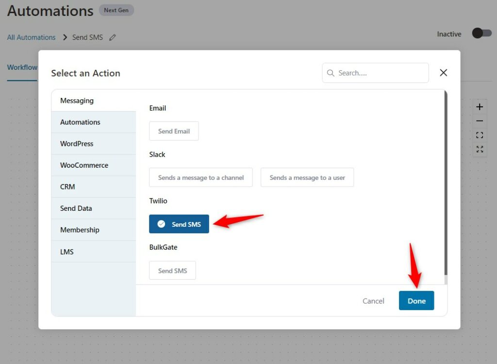
Task: Open the LMS category
Action: pos(94,252)
